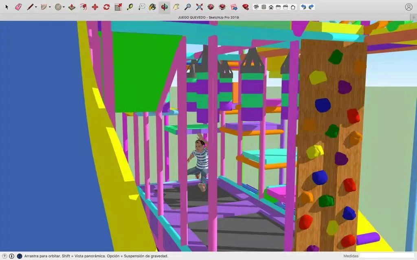Click the Undo blue arrow
Viewport: 417px width, 260px height.
(303, 7)
